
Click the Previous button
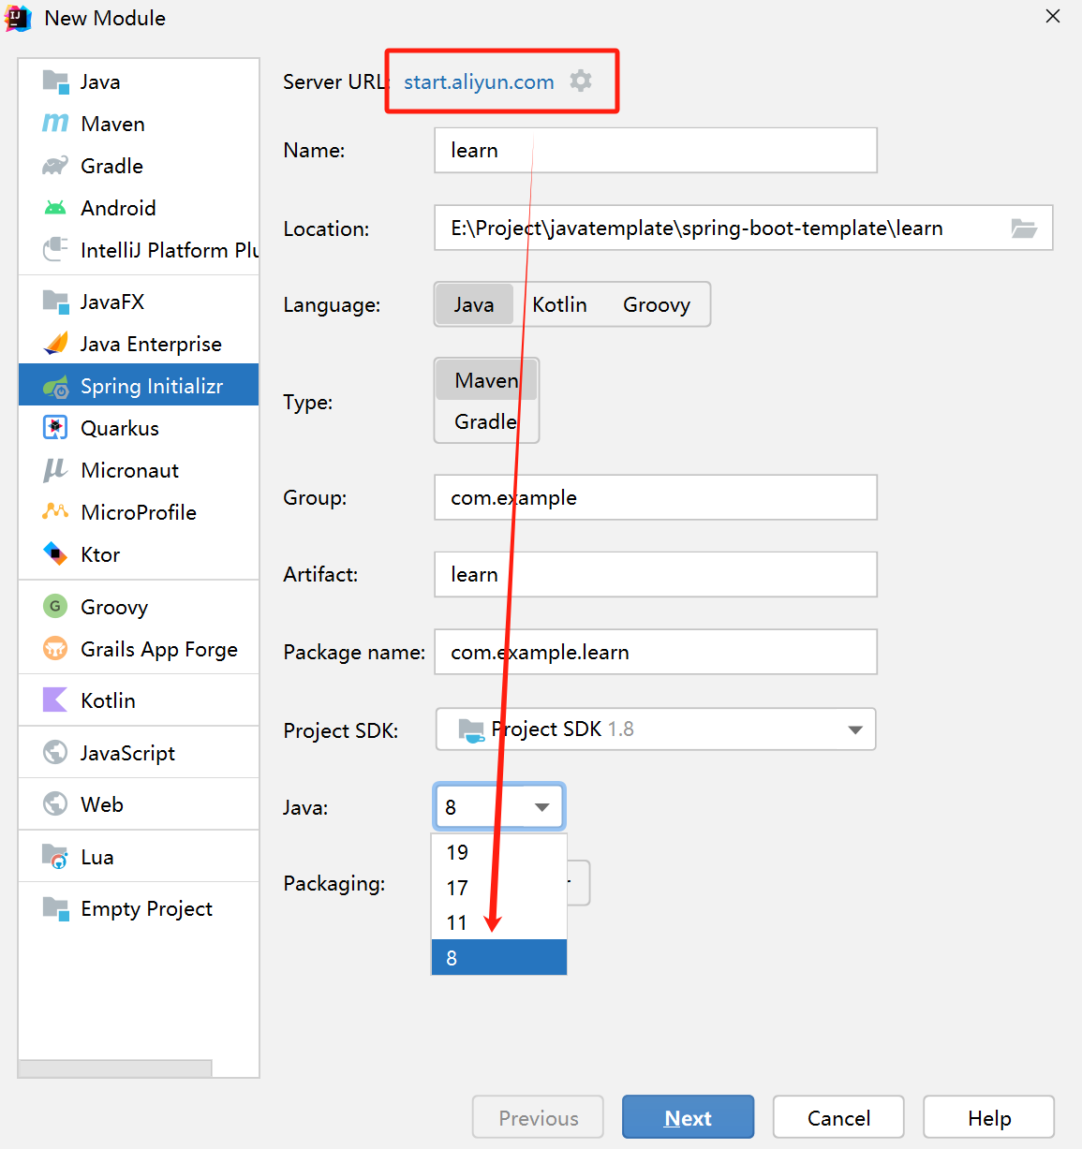(538, 1117)
